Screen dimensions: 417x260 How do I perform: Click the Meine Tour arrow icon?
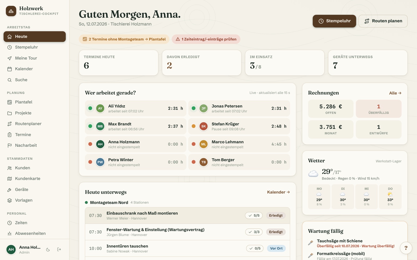point(10,58)
